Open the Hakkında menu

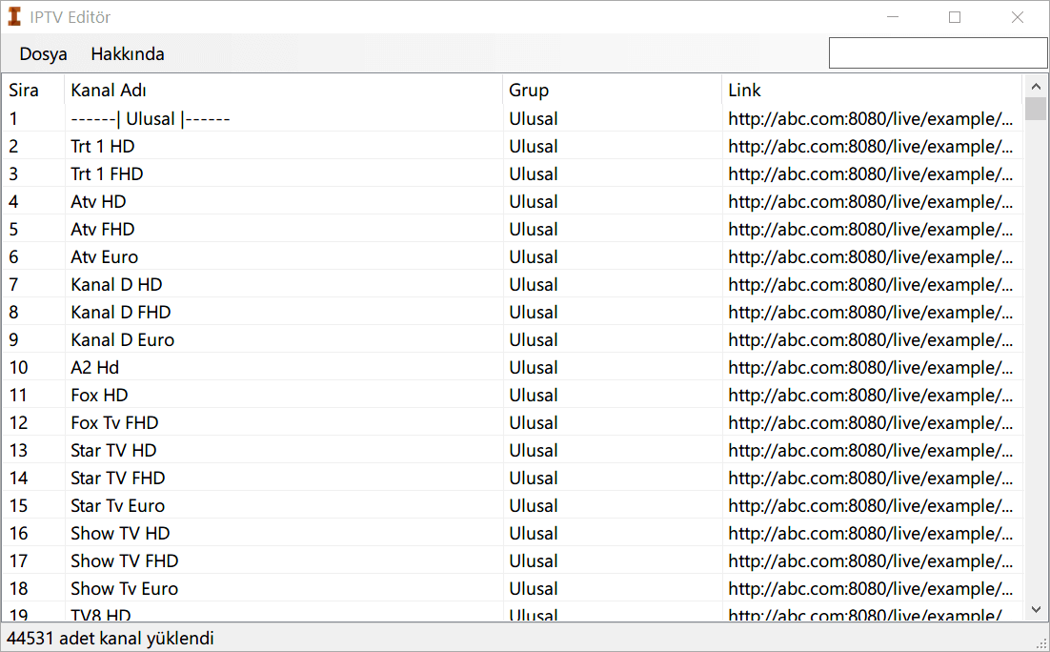(x=128, y=53)
